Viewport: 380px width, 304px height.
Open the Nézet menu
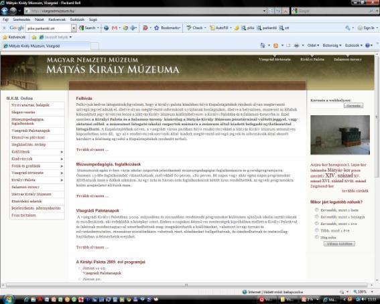coord(40,19)
